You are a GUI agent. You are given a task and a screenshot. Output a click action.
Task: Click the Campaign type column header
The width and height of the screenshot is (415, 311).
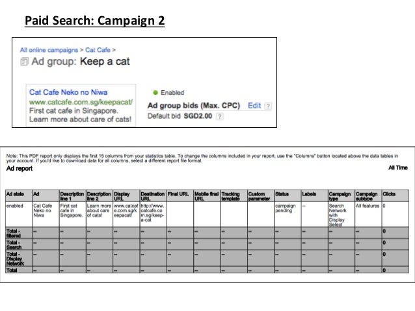339,196
